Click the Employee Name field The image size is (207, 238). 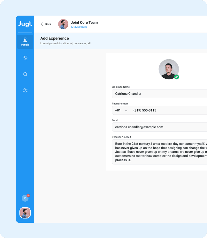(160, 94)
